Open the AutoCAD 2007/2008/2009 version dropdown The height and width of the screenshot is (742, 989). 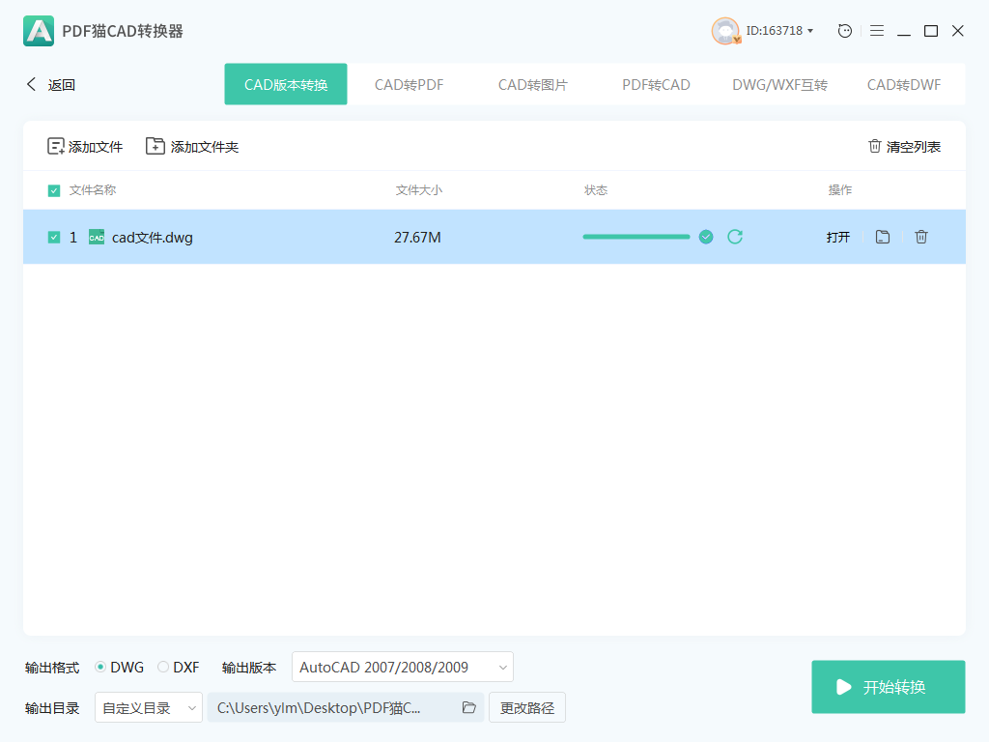click(403, 667)
